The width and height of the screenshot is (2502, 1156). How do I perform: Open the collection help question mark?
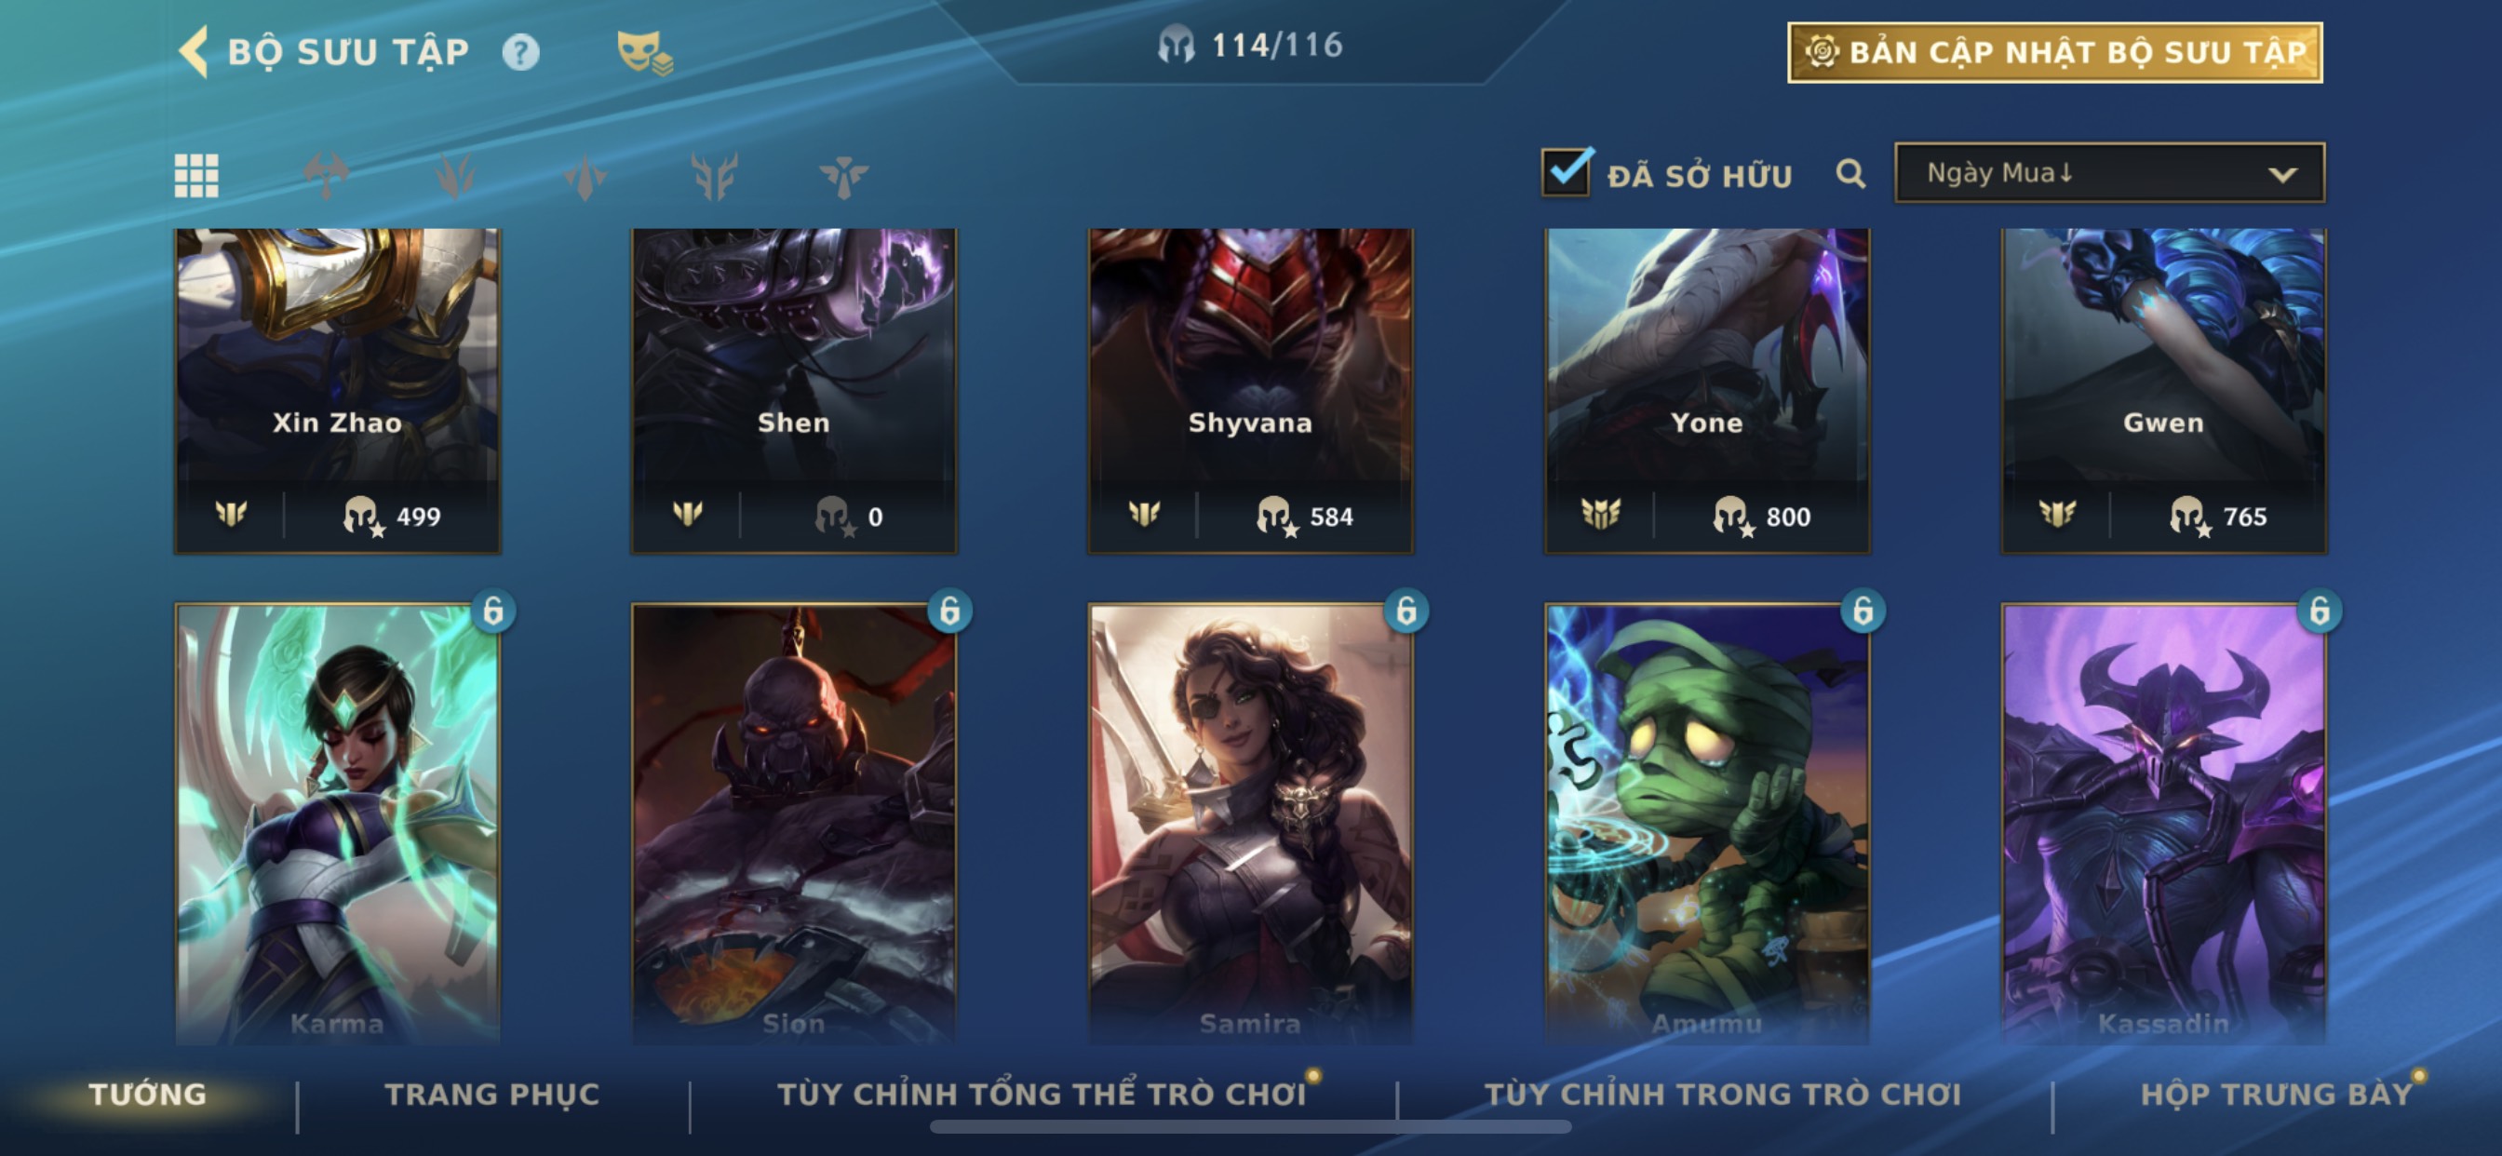pyautogui.click(x=520, y=51)
